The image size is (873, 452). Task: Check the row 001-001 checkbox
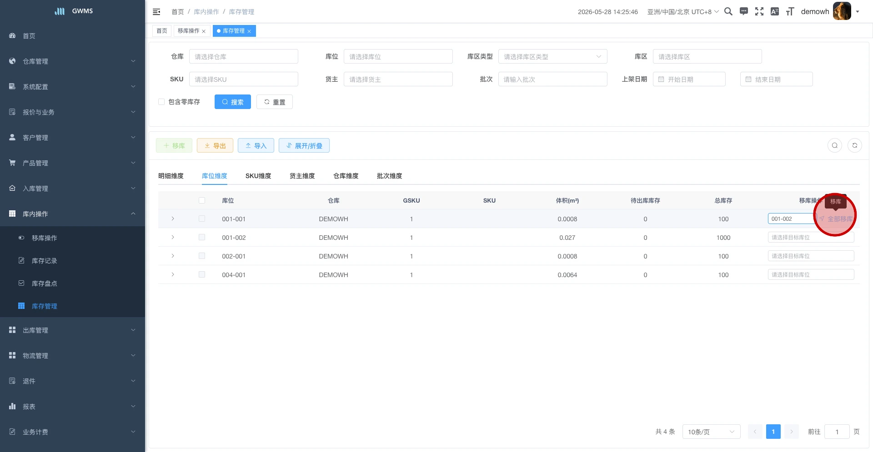202,219
